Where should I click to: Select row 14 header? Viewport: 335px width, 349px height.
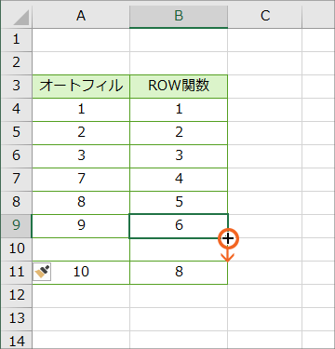(x=16, y=341)
